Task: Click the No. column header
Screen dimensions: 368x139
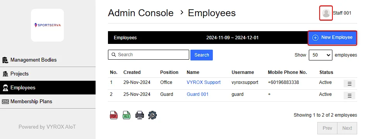Action: click(x=114, y=72)
